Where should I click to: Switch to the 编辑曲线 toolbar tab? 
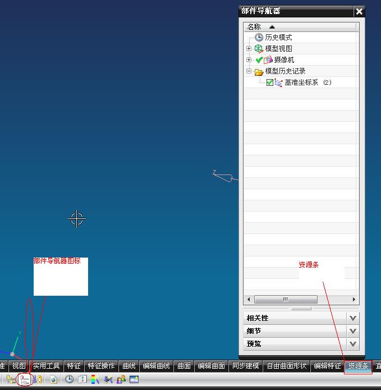click(156, 366)
